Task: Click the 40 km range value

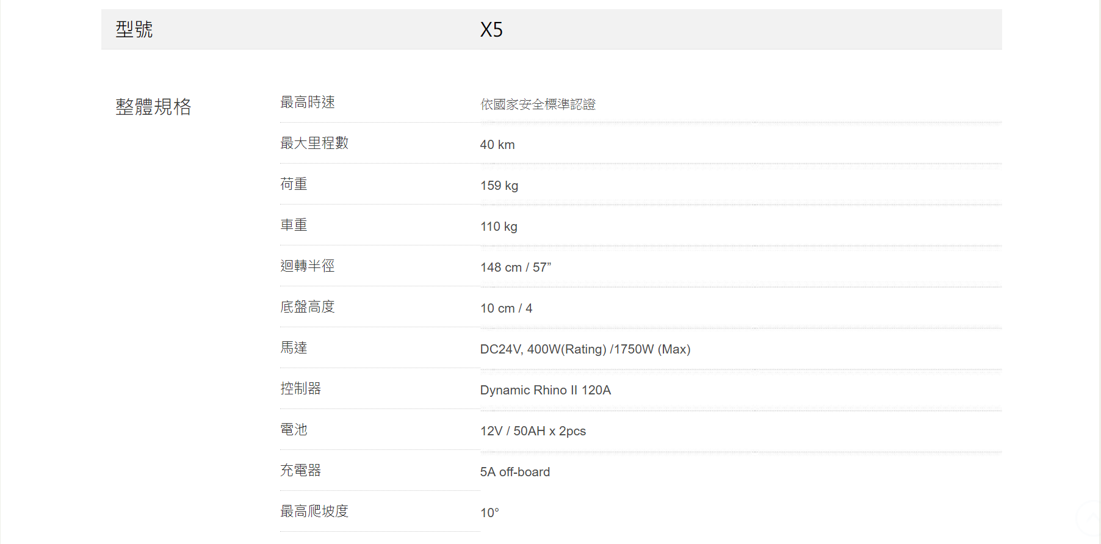Action: (497, 145)
